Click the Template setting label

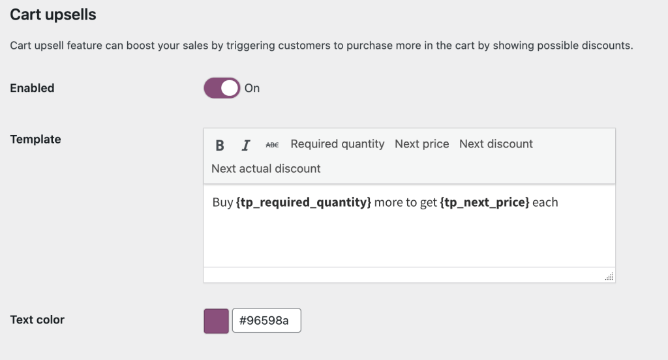[x=35, y=139]
